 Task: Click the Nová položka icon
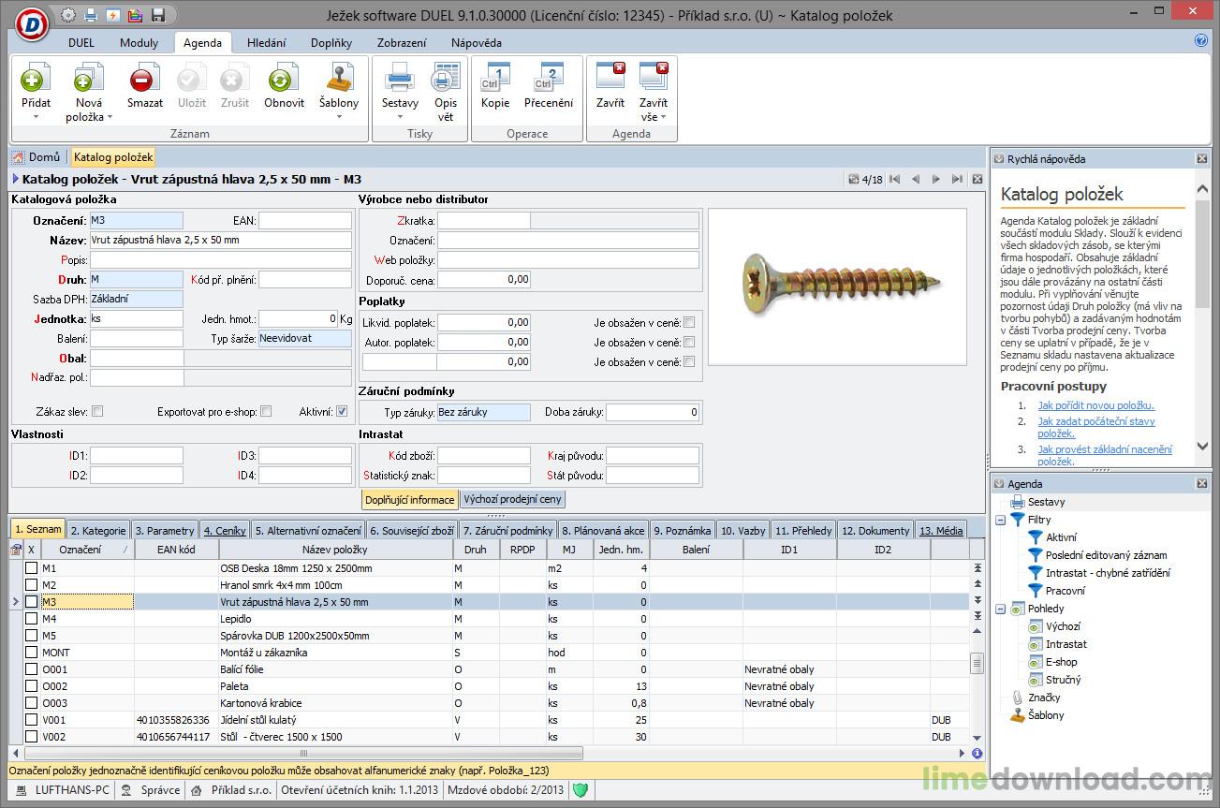point(89,80)
